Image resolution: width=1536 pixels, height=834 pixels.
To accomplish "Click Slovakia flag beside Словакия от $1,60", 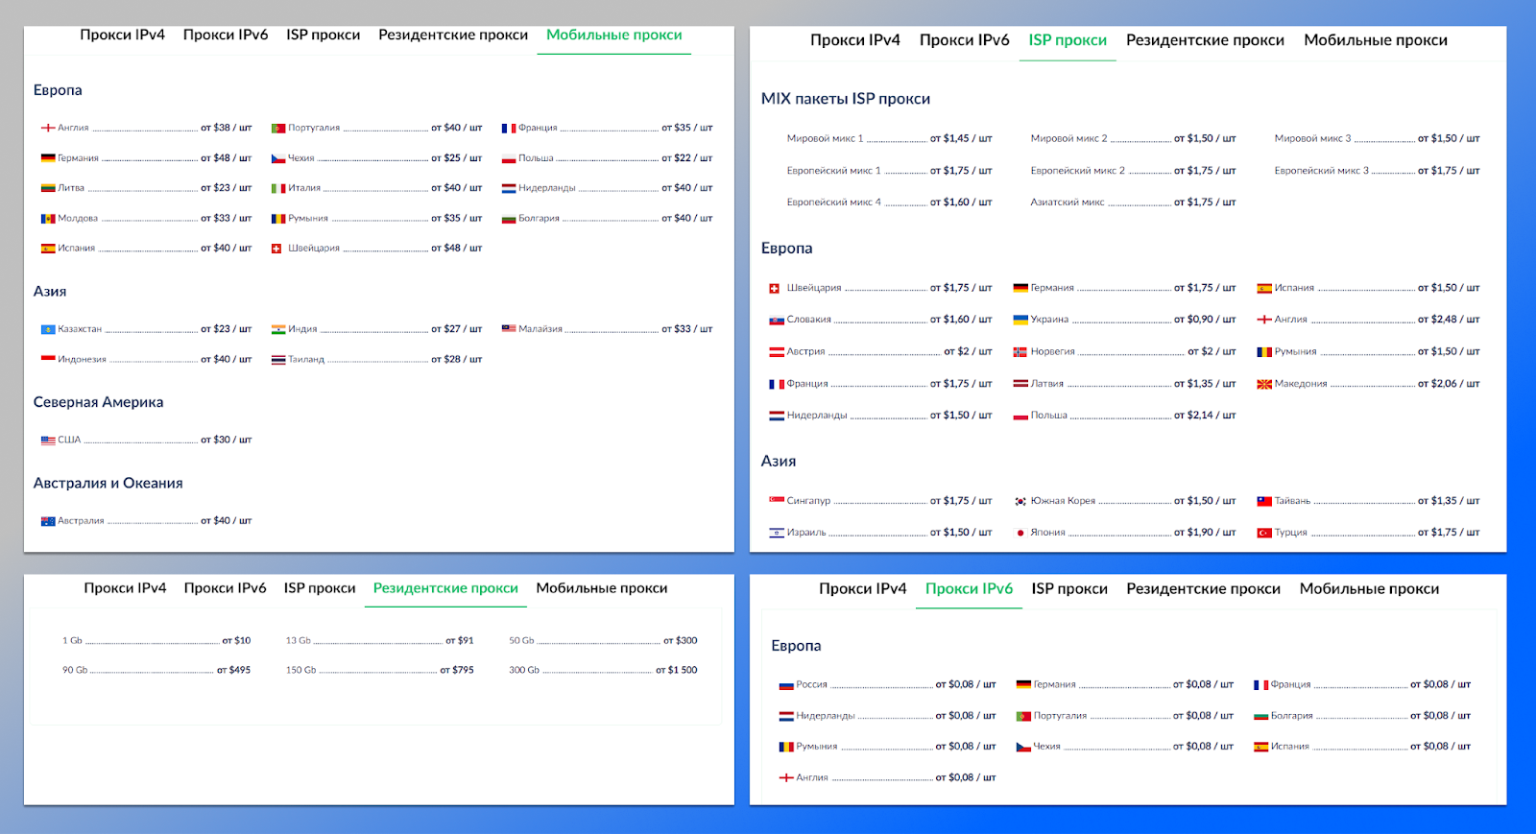I will coord(777,320).
